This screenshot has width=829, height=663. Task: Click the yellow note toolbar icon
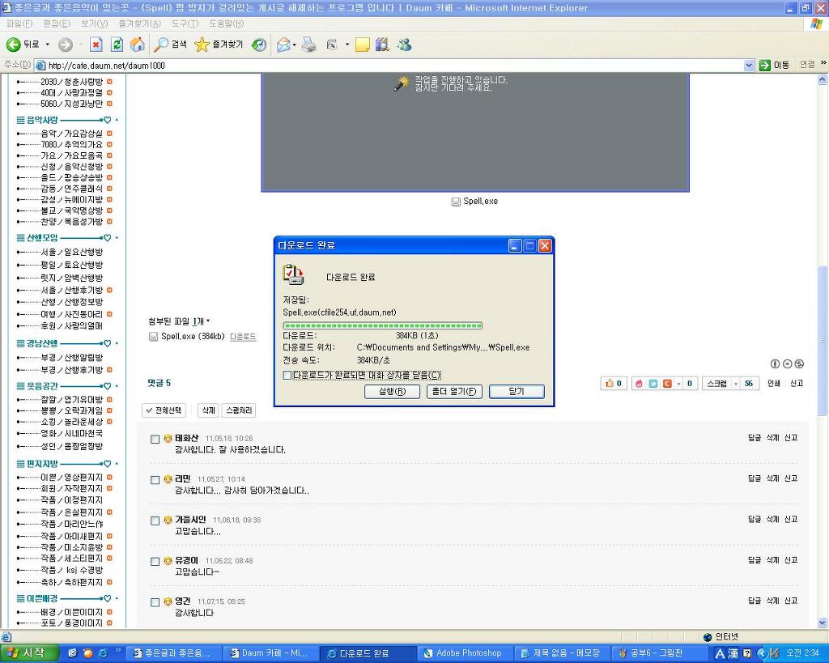point(362,45)
